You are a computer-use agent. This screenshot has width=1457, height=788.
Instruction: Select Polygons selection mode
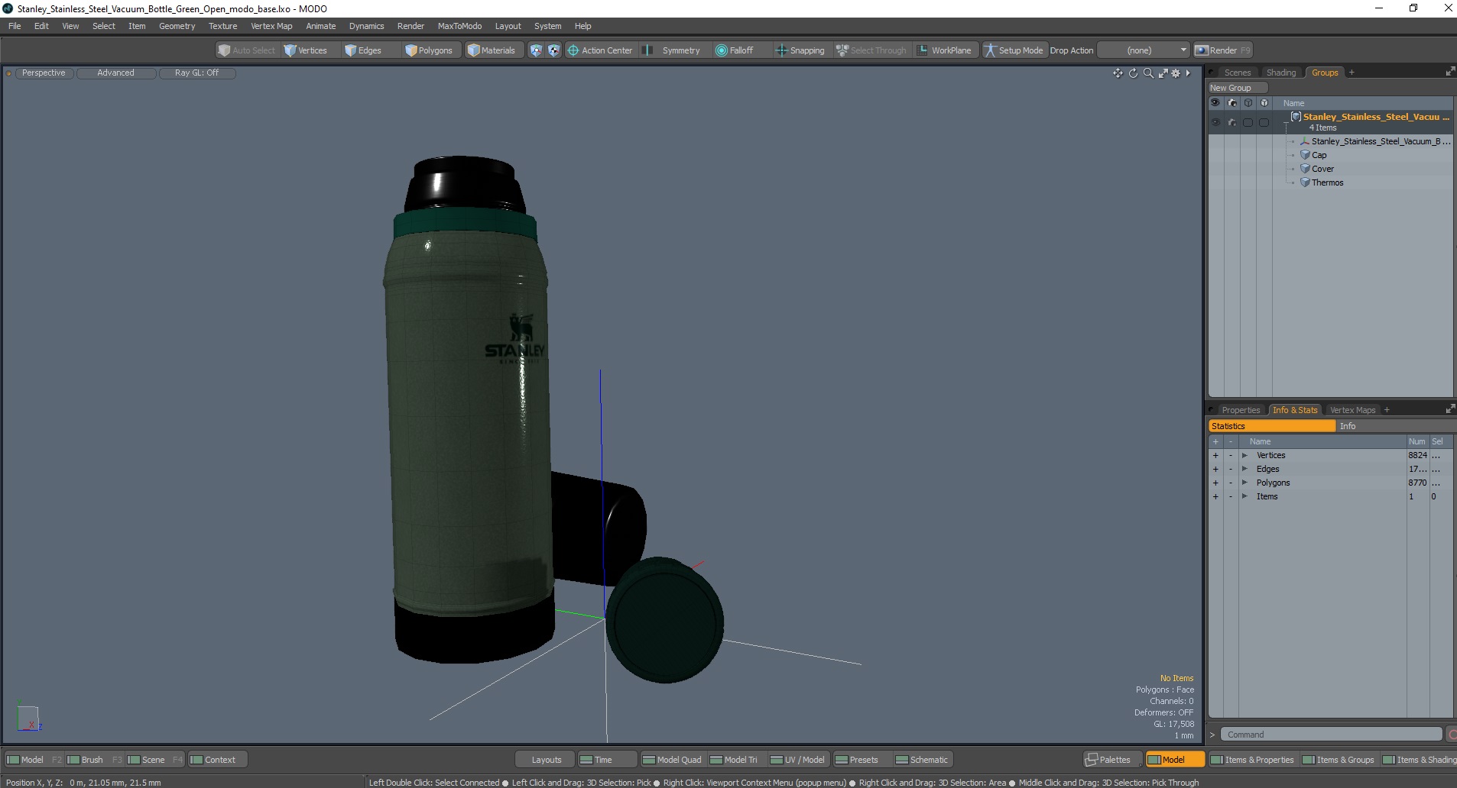coord(429,50)
